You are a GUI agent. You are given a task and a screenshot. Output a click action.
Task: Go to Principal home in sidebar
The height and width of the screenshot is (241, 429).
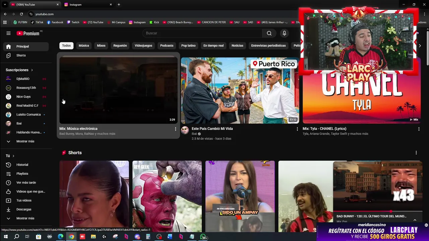26,47
